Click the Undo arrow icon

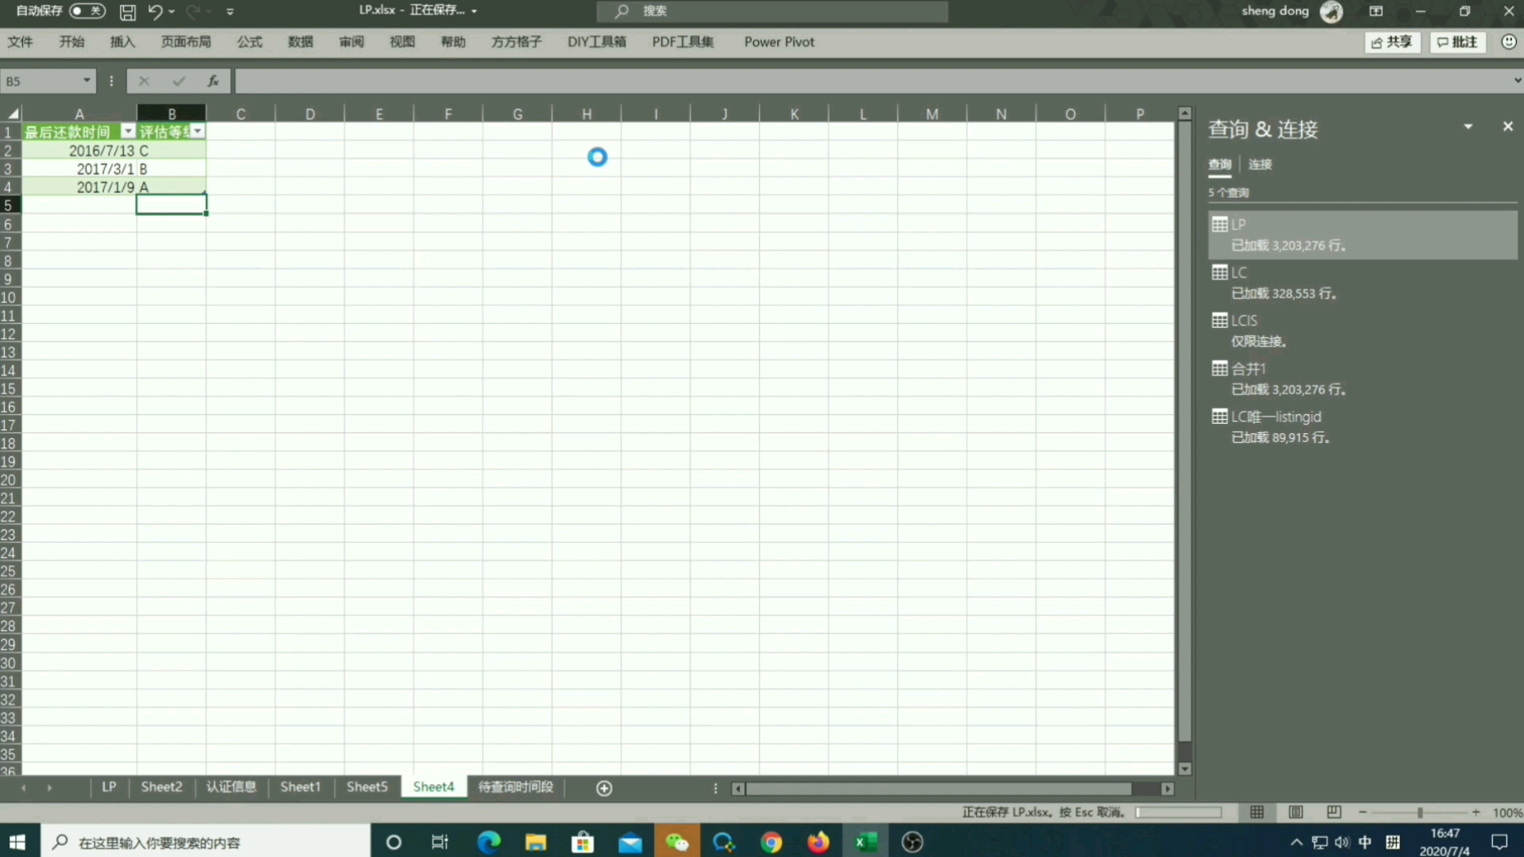[x=155, y=12]
